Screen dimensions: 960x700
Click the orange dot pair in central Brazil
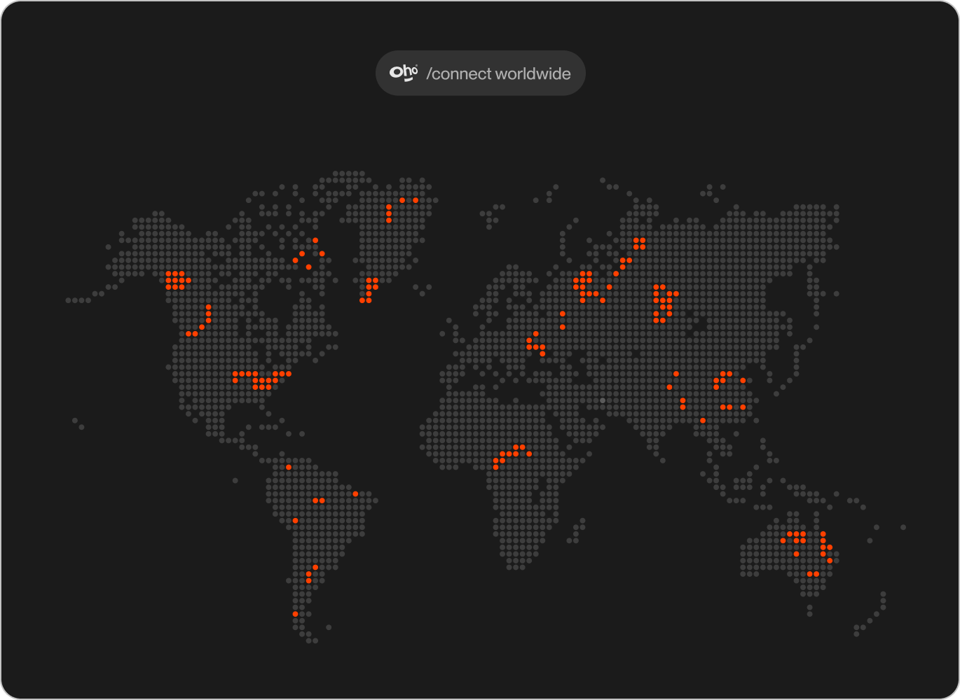click(x=319, y=500)
